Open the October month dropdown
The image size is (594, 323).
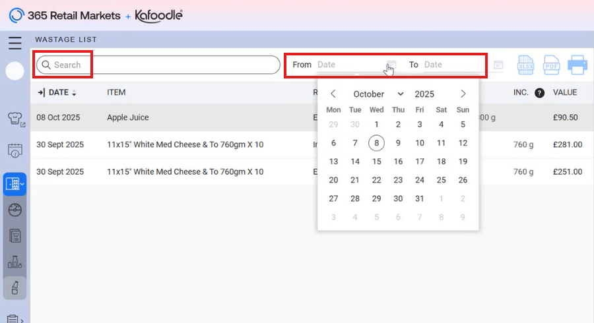coord(378,94)
